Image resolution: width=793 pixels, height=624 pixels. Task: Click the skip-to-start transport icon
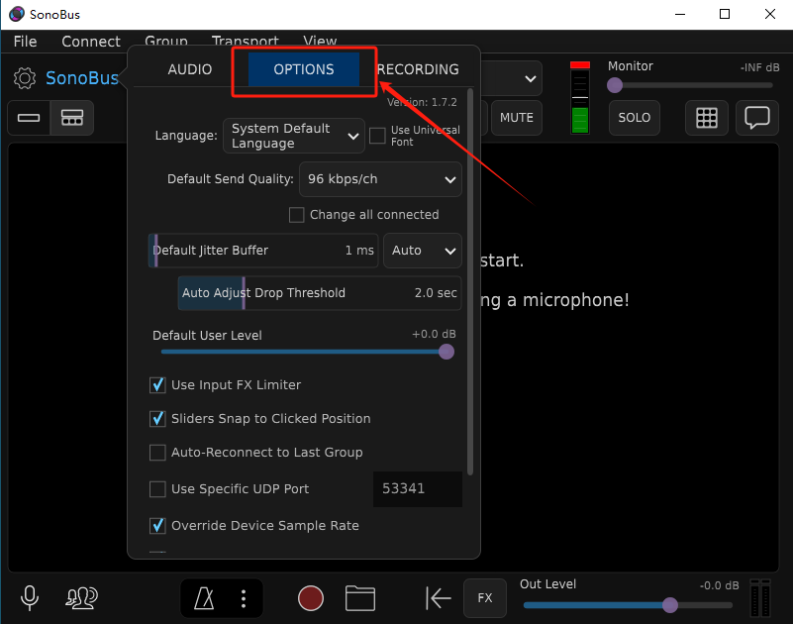coord(439,598)
